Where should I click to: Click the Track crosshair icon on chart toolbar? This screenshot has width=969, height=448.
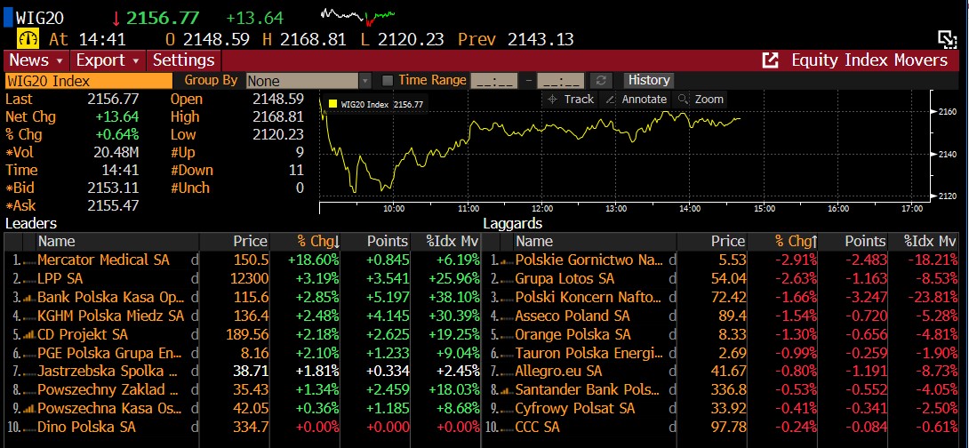553,99
